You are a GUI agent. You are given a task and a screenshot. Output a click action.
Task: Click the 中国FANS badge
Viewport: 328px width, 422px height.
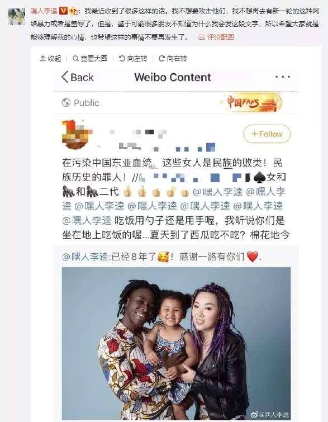pos(251,102)
